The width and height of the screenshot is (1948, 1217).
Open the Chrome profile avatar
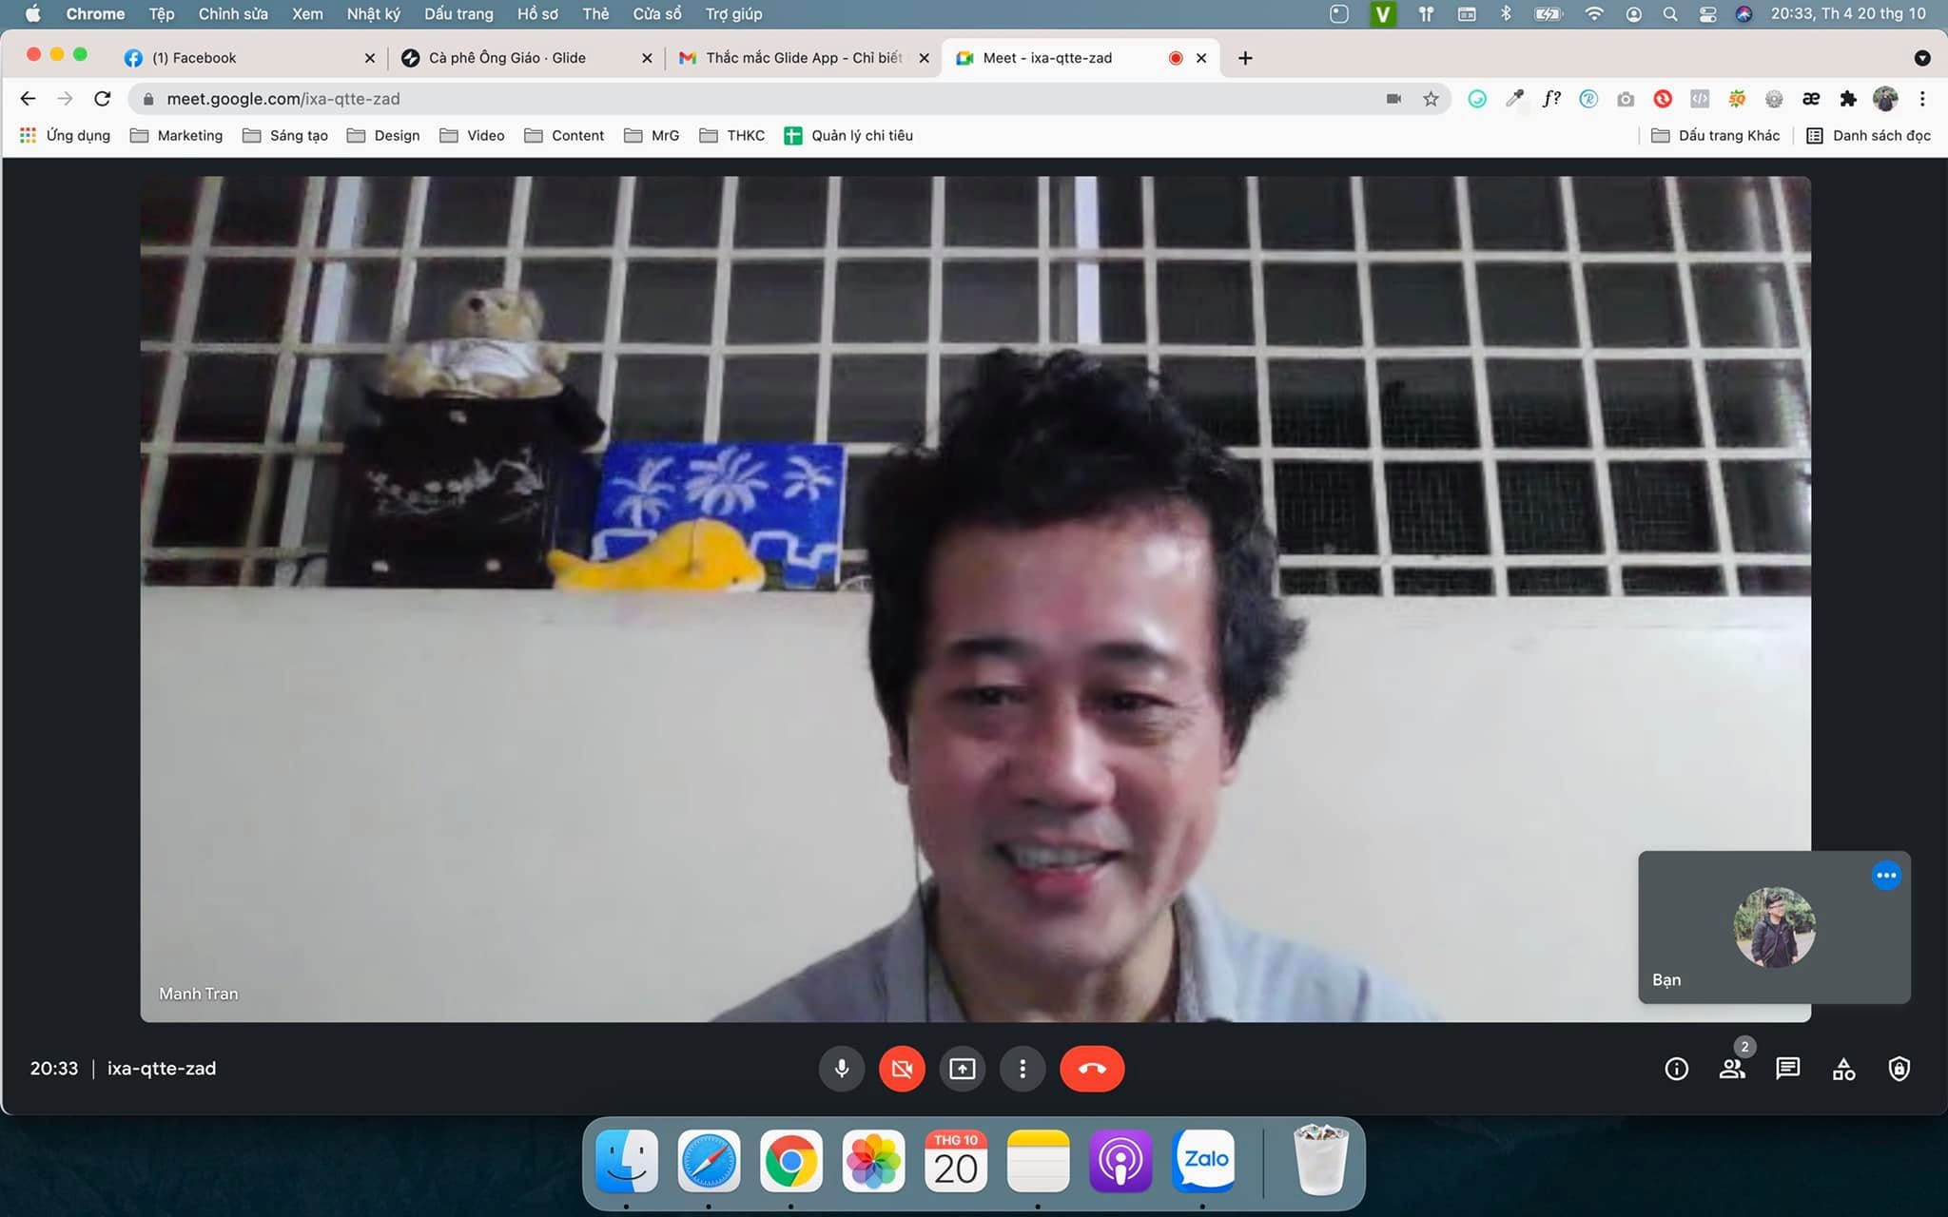tap(1885, 99)
